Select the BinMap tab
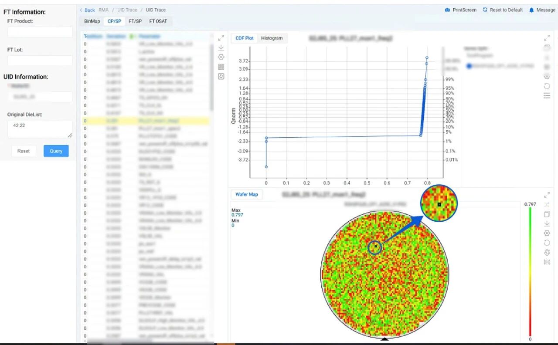This screenshot has height=345, width=558. (92, 21)
